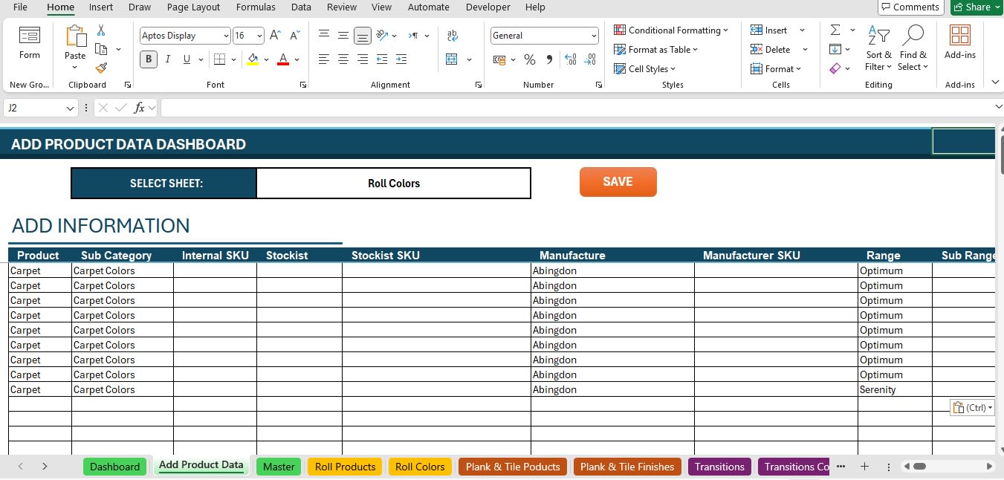
Task: Apply Comma Style formatting
Action: coord(549,59)
